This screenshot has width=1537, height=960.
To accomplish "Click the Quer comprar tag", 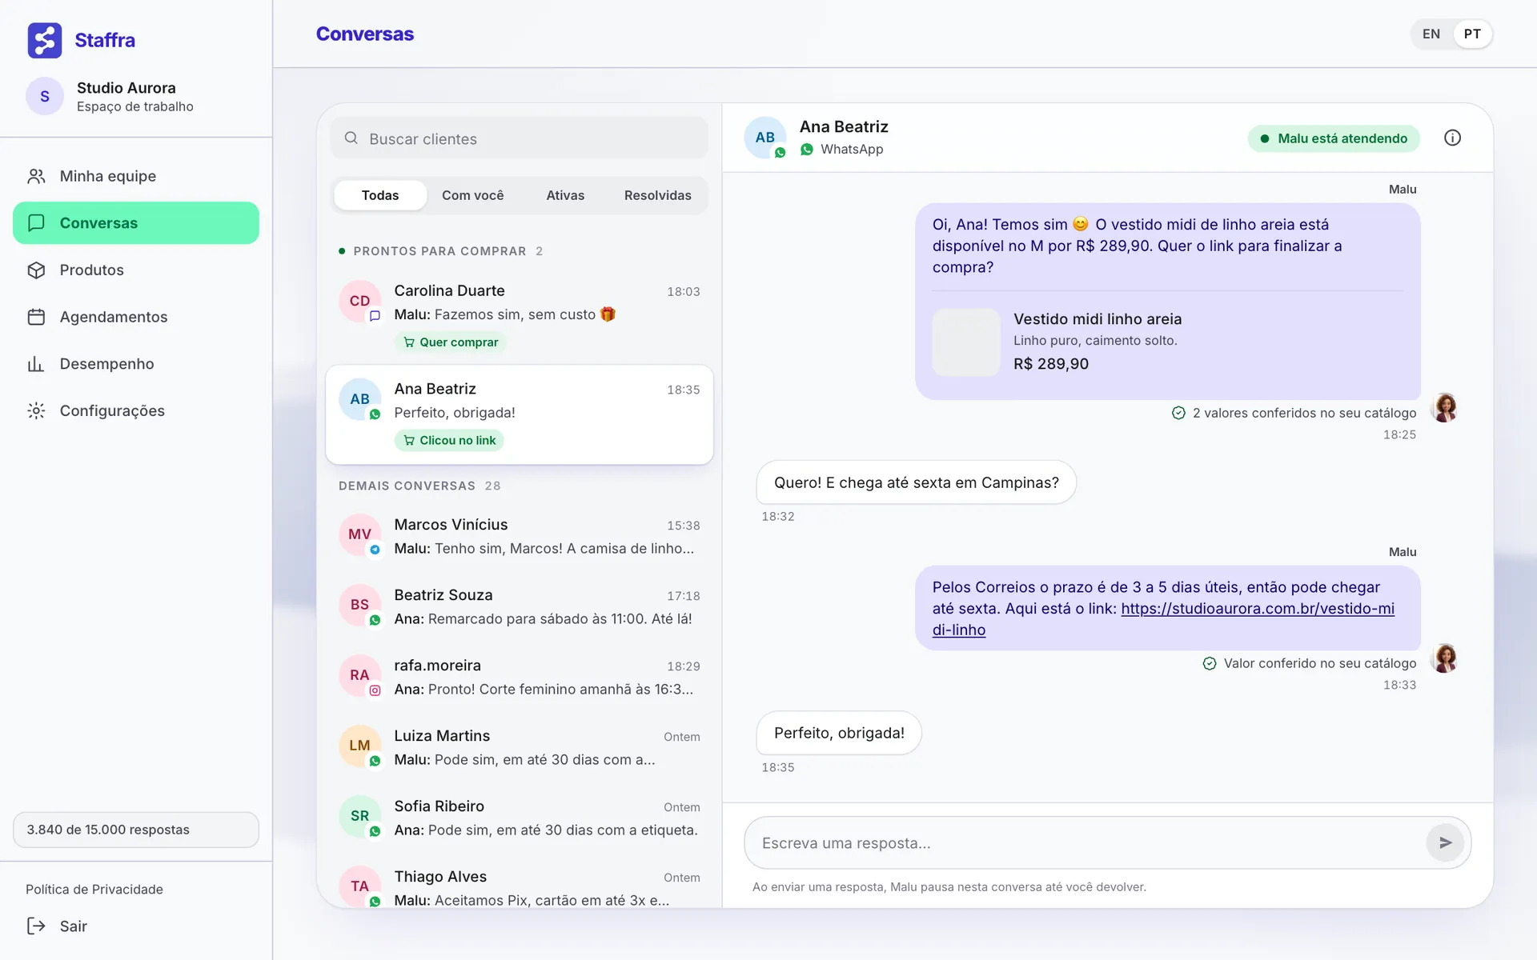I will [x=451, y=342].
